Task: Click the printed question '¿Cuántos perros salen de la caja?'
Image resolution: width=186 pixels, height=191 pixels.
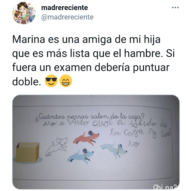Action: pyautogui.click(x=90, y=117)
